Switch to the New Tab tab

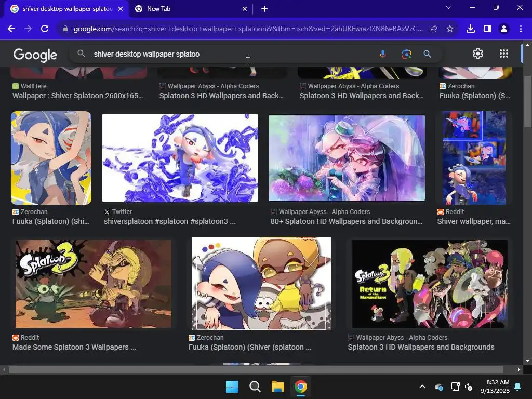(x=191, y=9)
